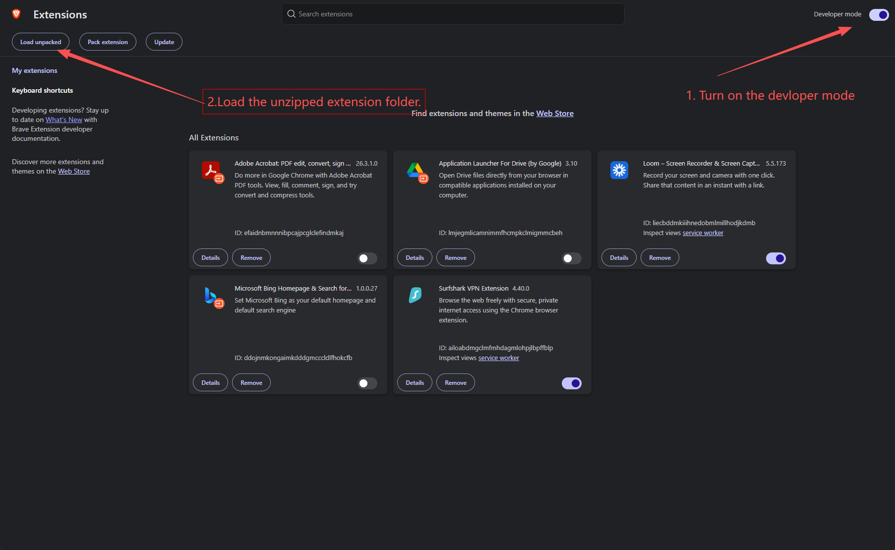The width and height of the screenshot is (895, 550).
Task: Click version number 5.5.173
Action: (x=776, y=164)
